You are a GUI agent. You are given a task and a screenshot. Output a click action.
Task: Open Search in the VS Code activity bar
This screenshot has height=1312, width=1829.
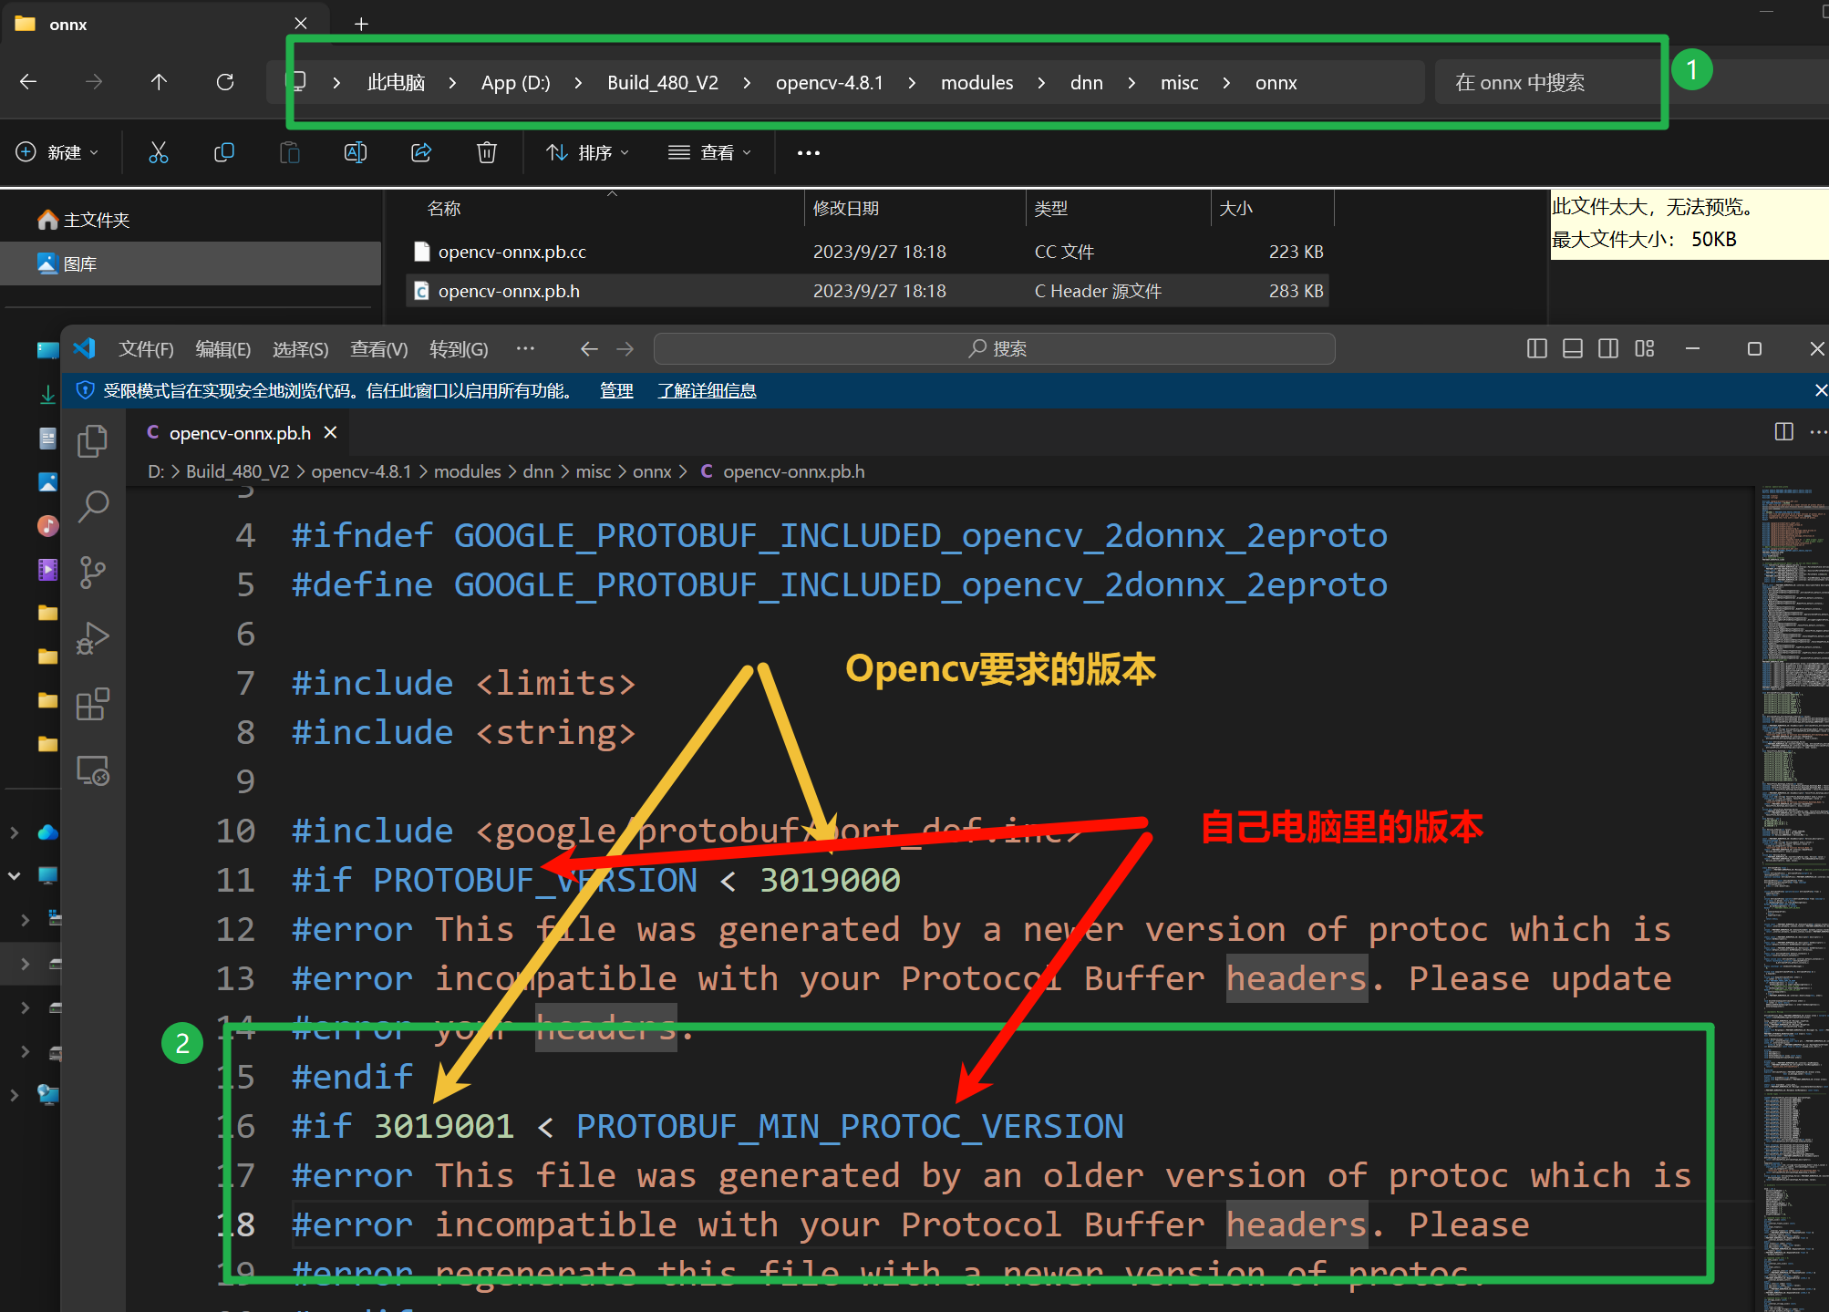pos(94,506)
